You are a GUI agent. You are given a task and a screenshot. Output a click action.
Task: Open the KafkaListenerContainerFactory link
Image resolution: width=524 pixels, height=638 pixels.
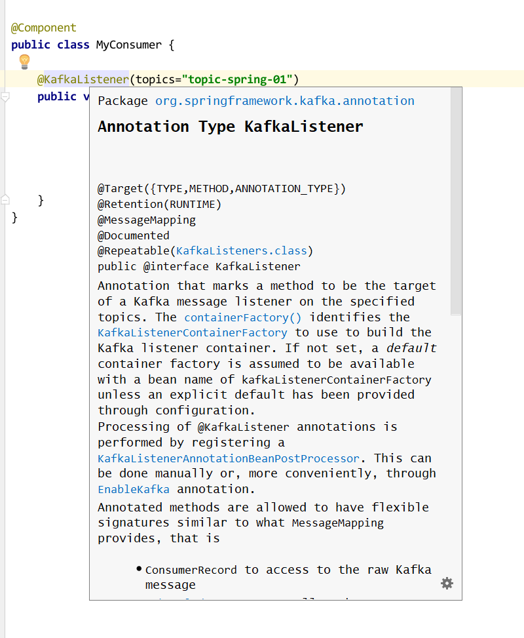pos(192,333)
